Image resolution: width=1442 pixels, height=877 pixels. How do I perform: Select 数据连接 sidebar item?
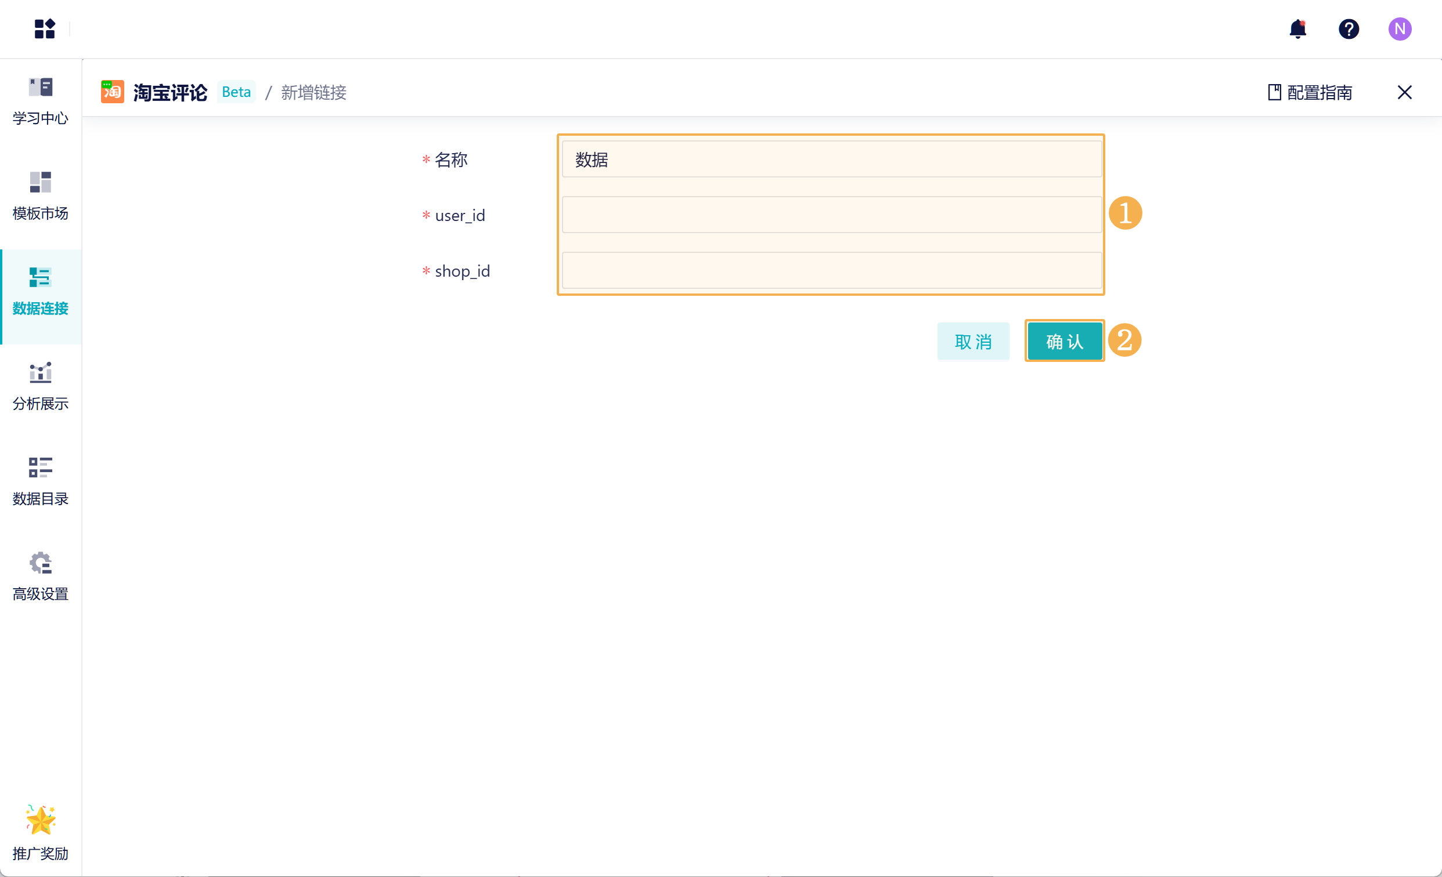tap(41, 291)
